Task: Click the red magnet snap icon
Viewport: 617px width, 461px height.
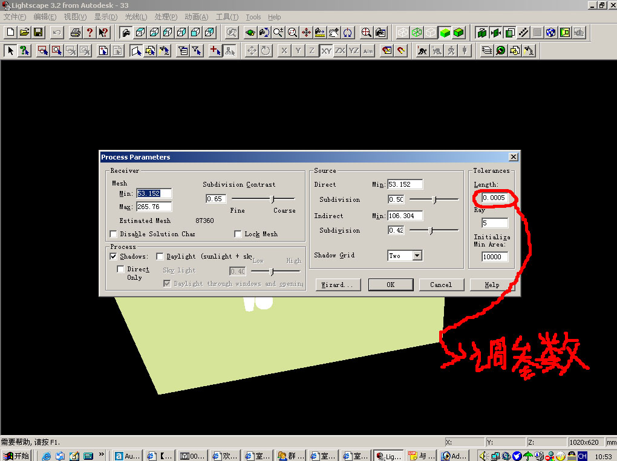Action: (401, 50)
